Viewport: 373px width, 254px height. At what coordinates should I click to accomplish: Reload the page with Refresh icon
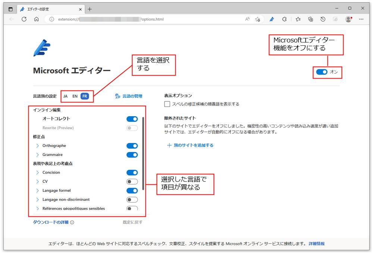[24, 19]
